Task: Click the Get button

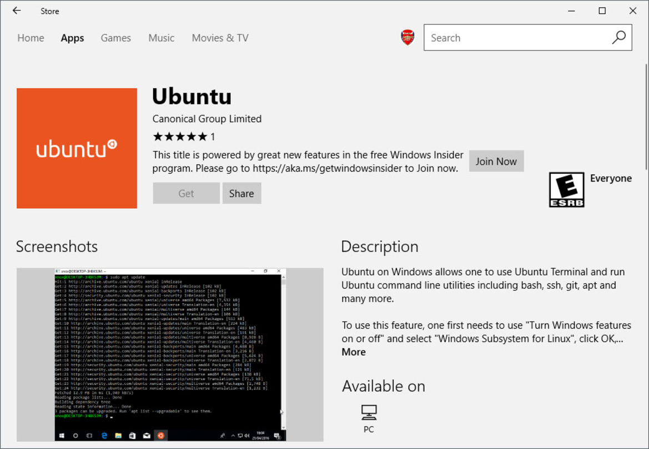Action: (186, 193)
